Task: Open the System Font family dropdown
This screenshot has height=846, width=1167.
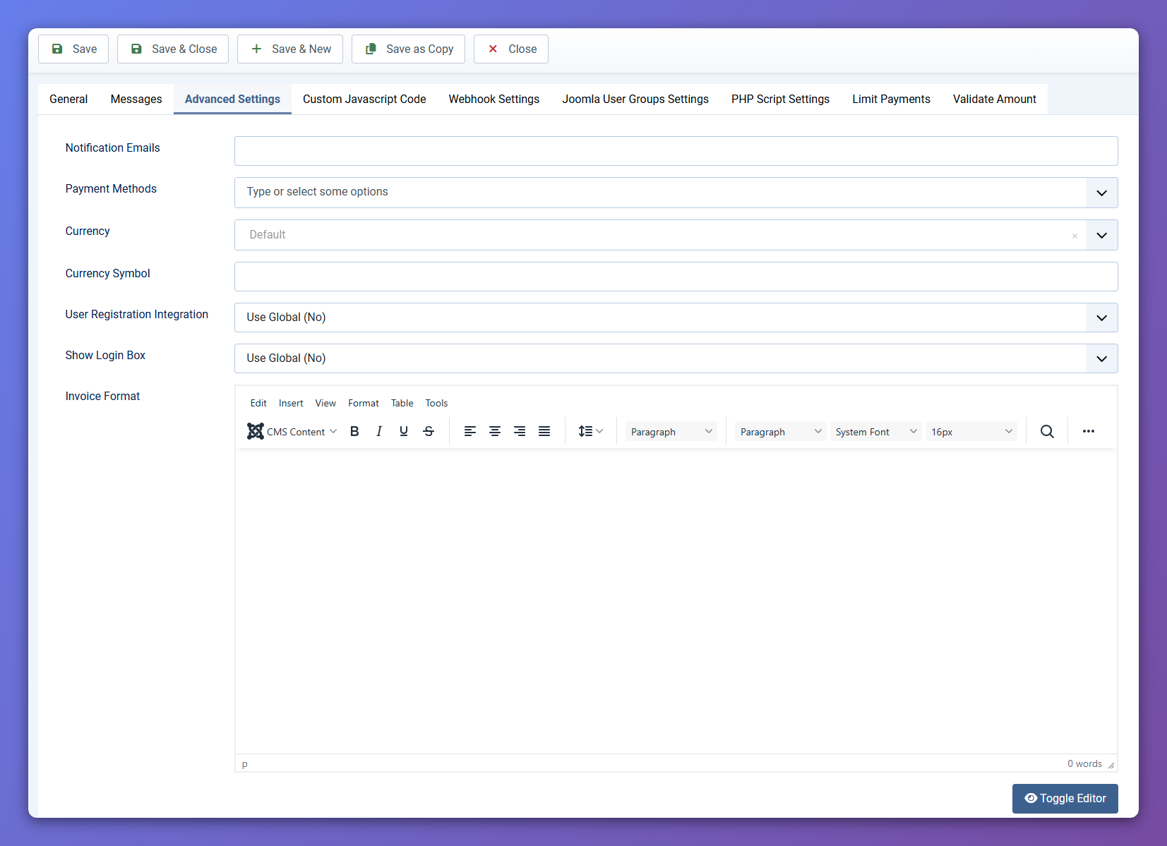Action: click(x=875, y=432)
